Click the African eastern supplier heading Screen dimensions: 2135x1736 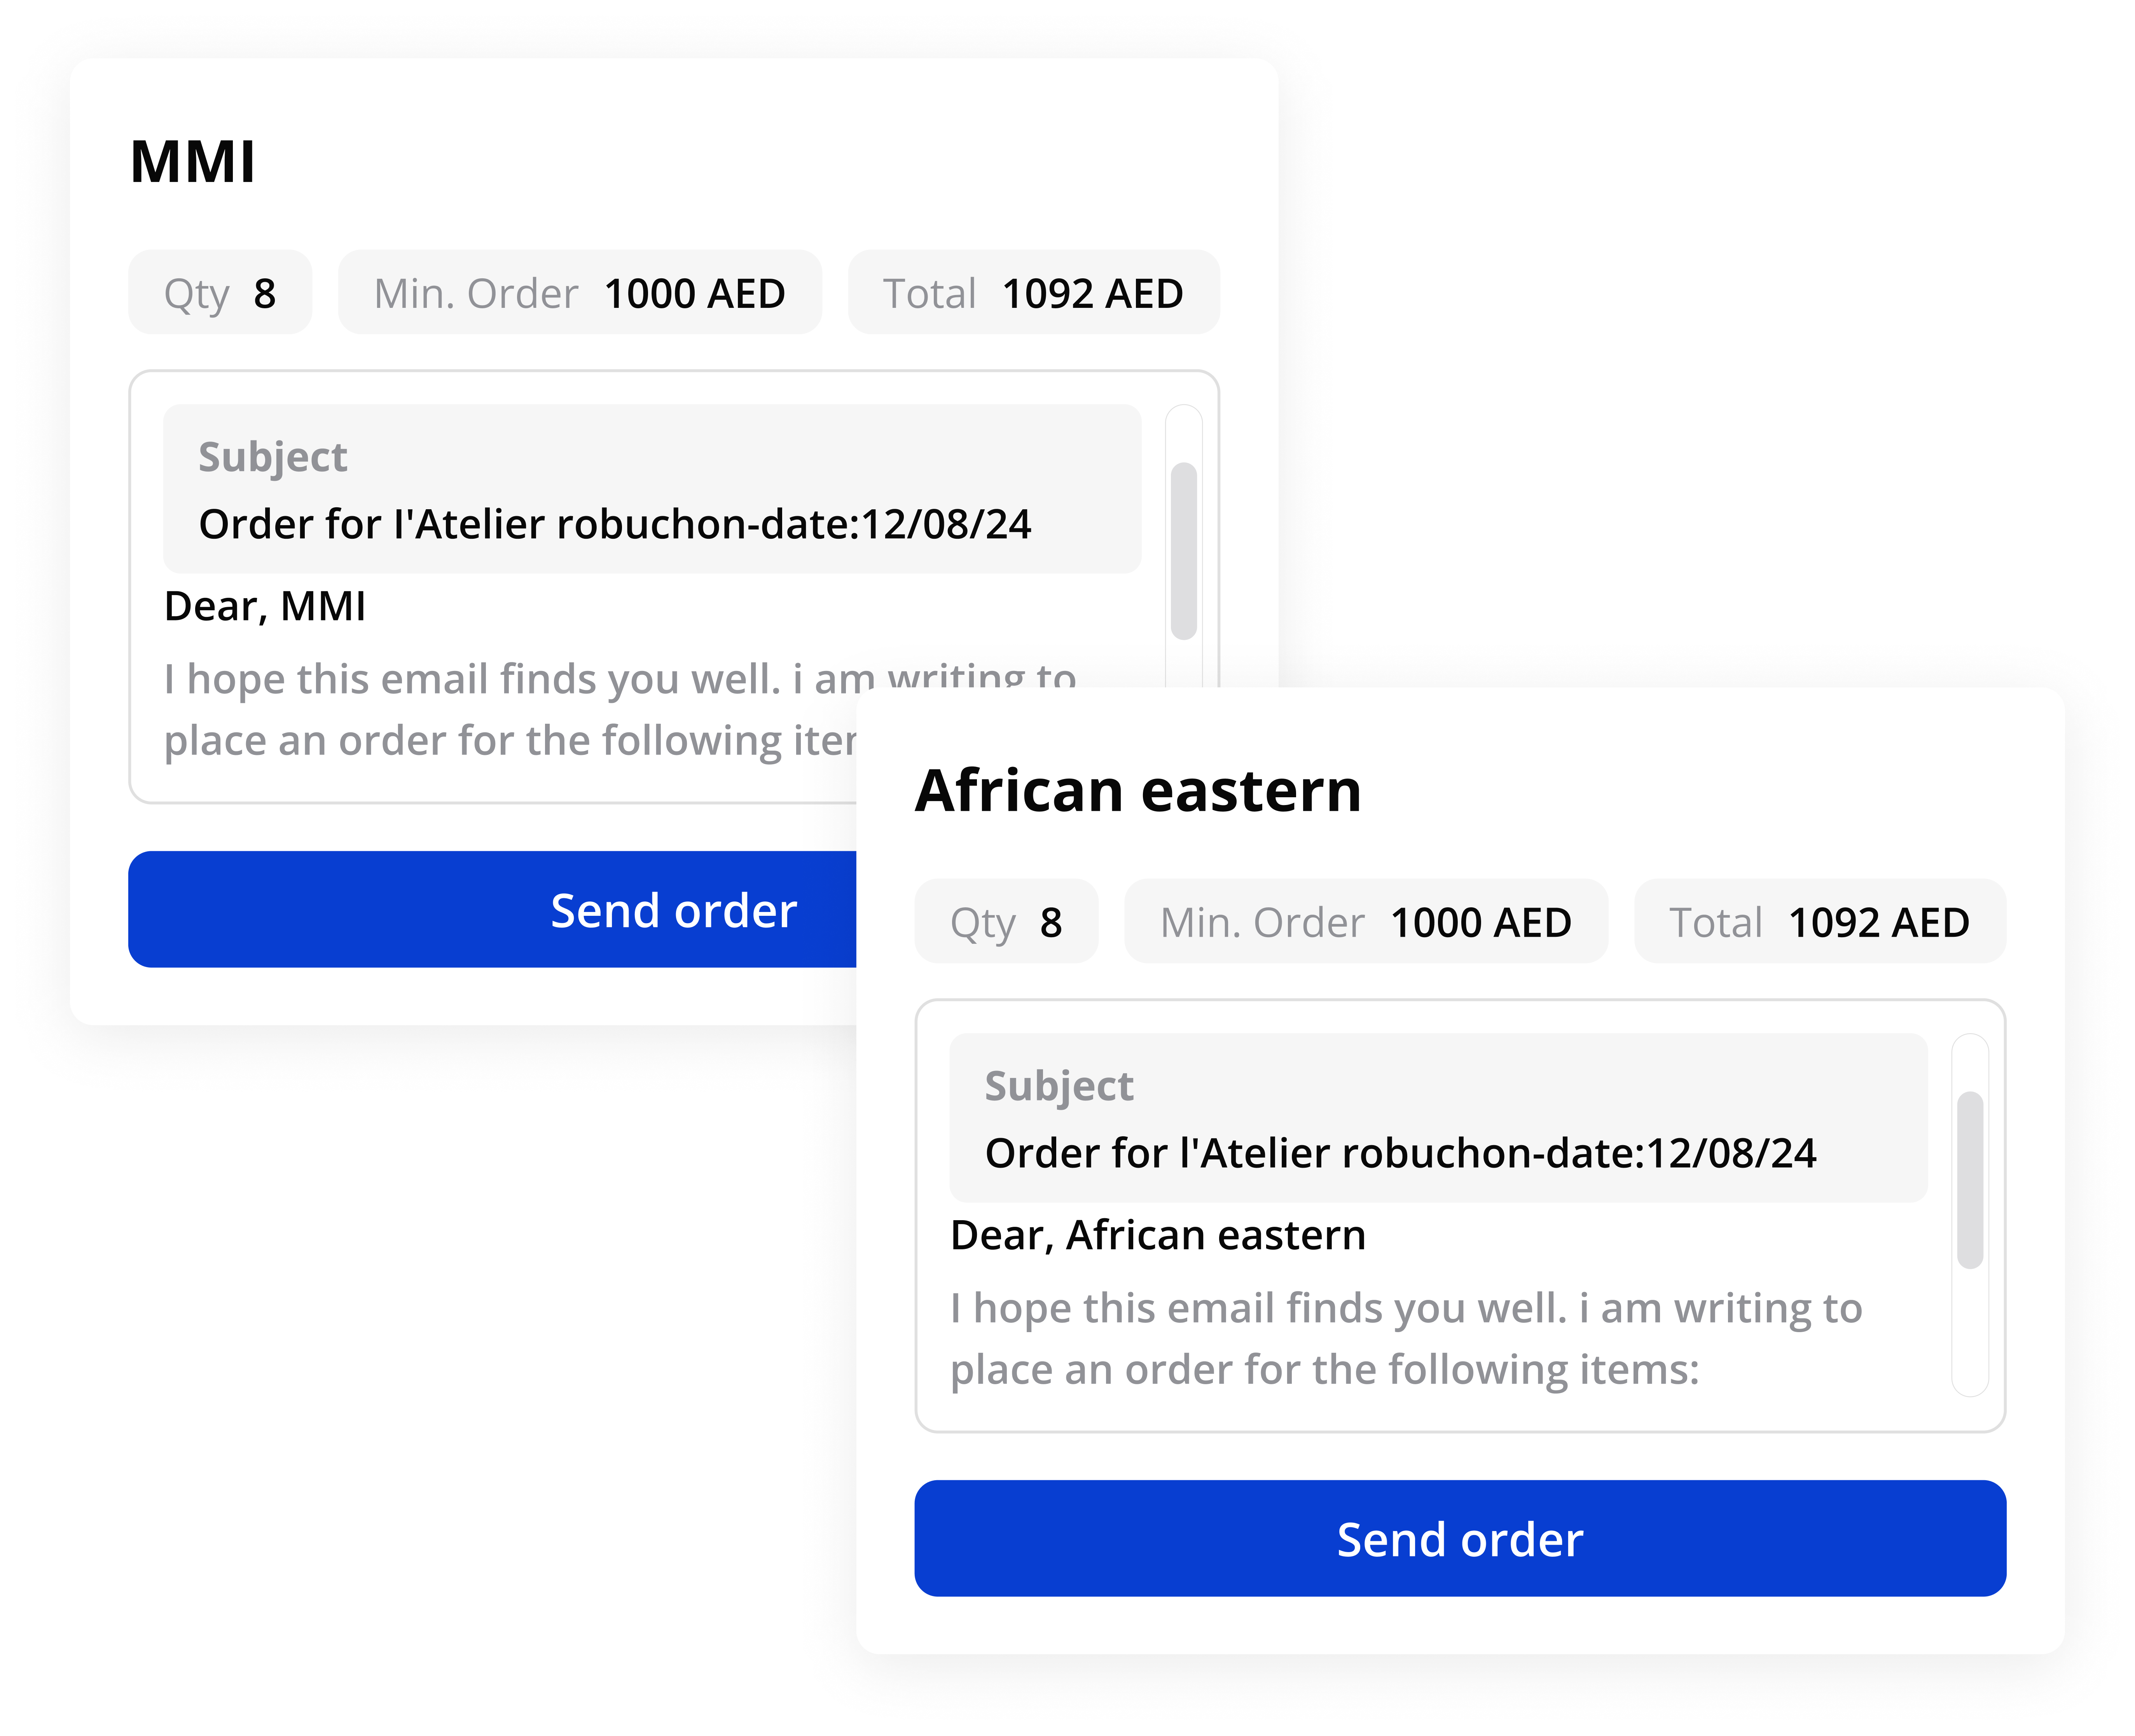click(x=1138, y=791)
